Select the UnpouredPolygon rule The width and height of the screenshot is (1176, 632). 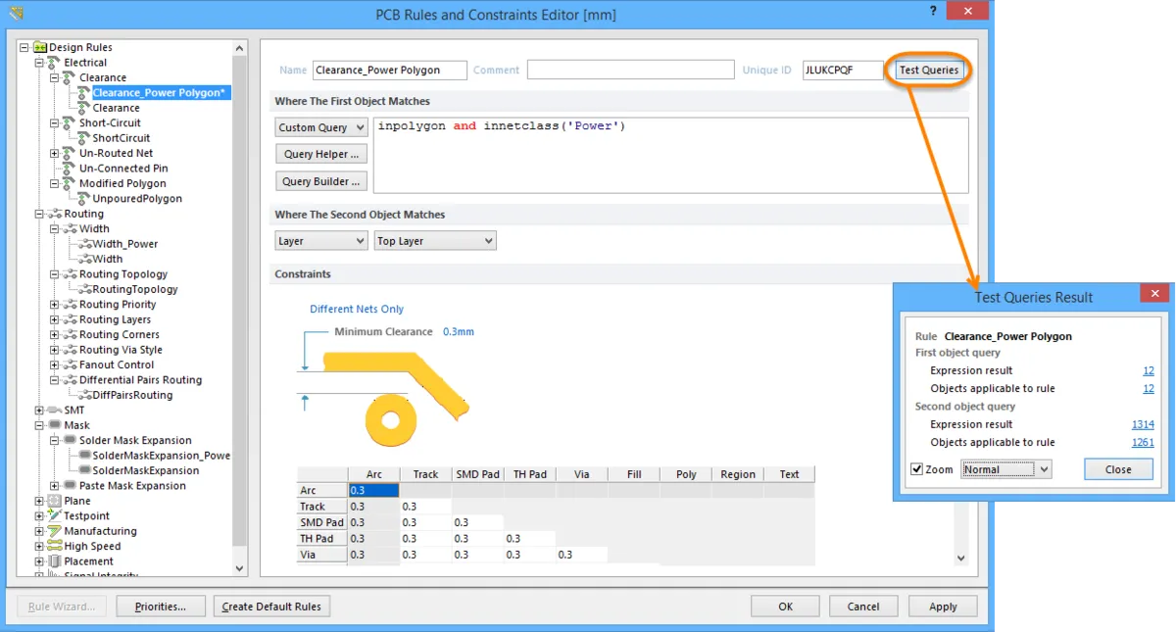pyautogui.click(x=136, y=199)
